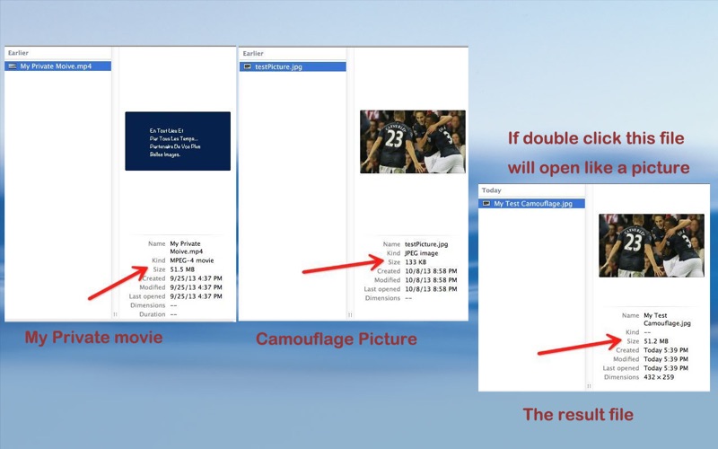Click the 'Earlier' header in movie window
718x449 pixels.
coord(18,53)
